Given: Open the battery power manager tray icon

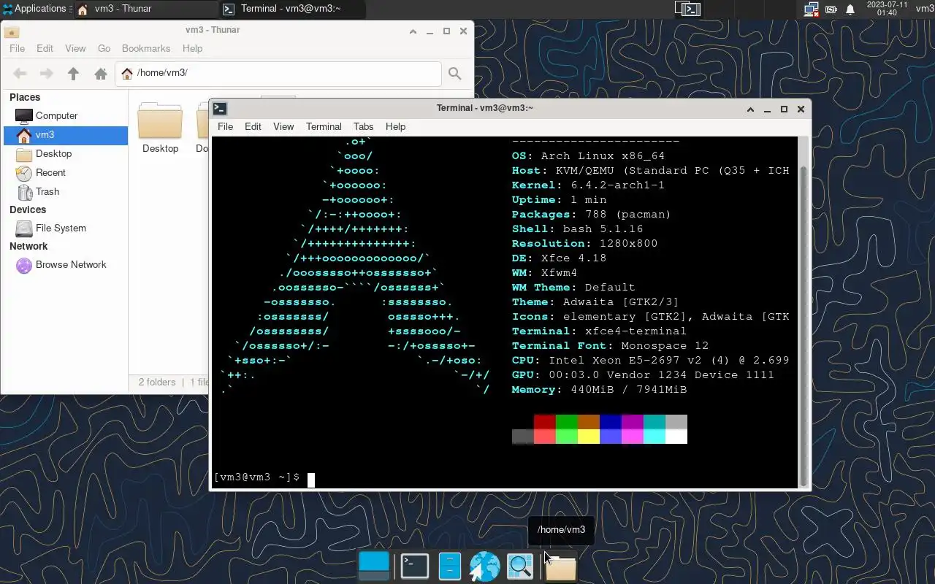Looking at the screenshot, I should 831,9.
